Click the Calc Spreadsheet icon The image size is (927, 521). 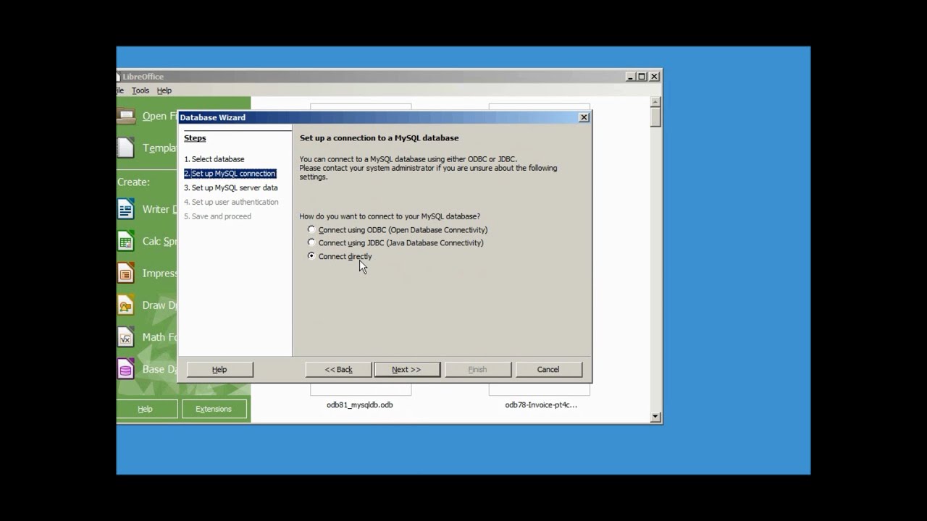126,241
